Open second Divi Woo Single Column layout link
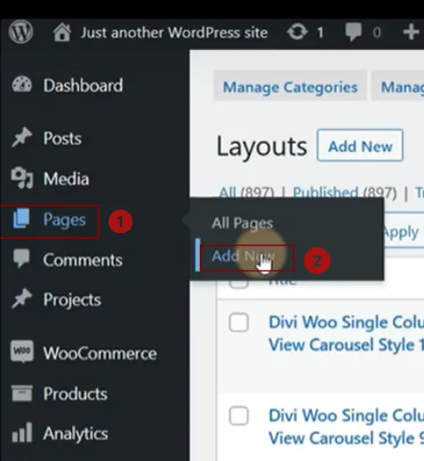The height and width of the screenshot is (461, 424). click(346, 427)
